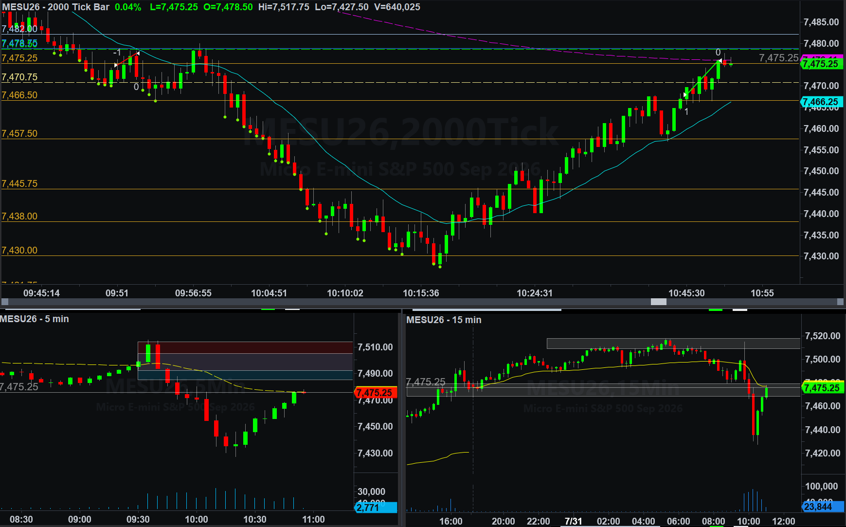Click the yellow 7,475.25 level label at left of tick chart
Screen dimensions: 846x527
[19, 58]
